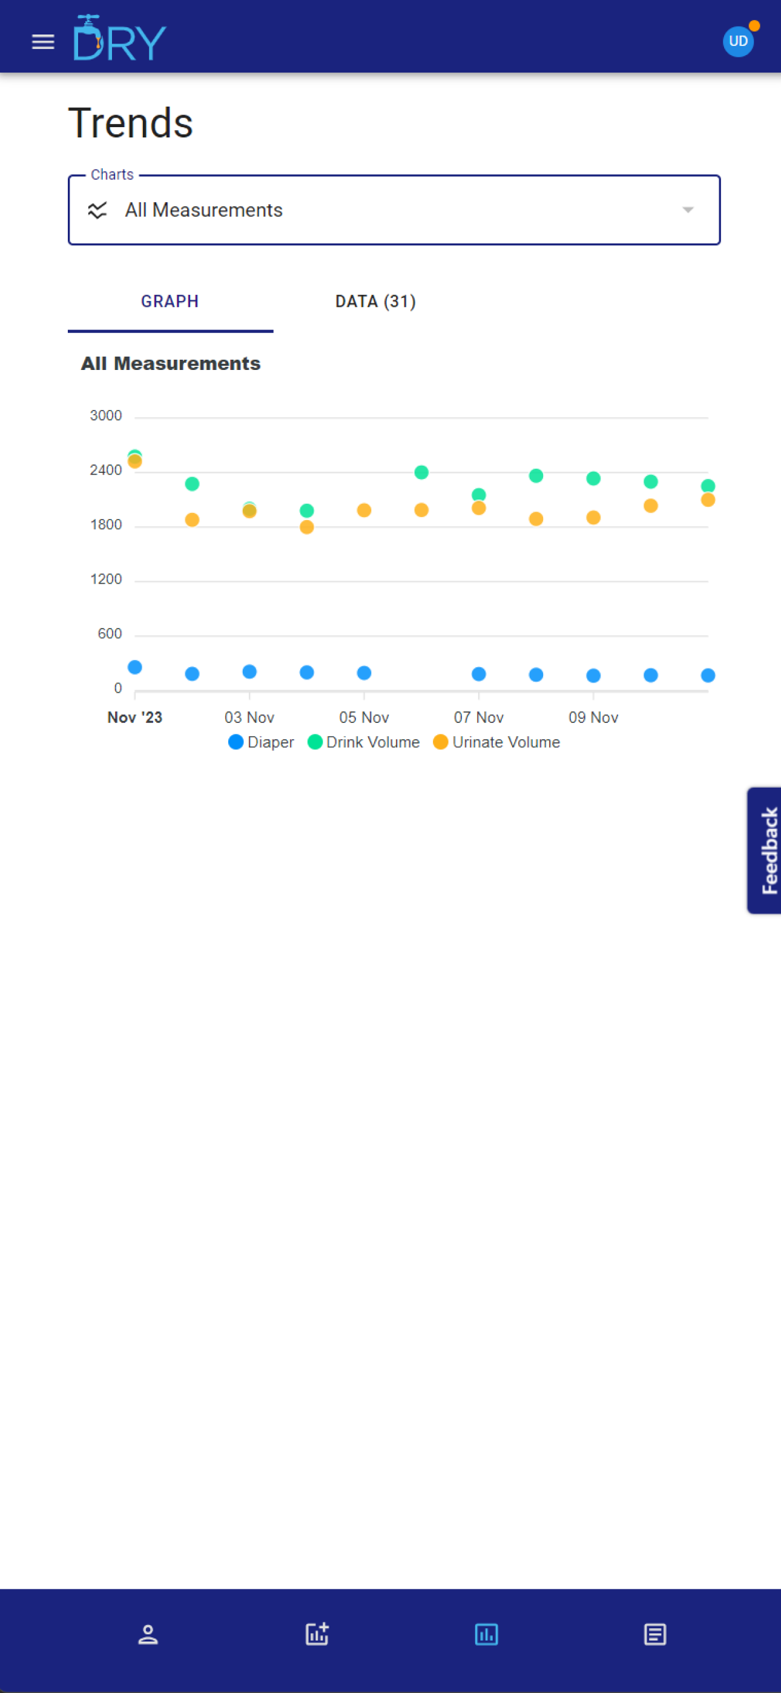Image resolution: width=781 pixels, height=1693 pixels.
Task: Open the All Measurements chart selector
Action: coord(394,210)
